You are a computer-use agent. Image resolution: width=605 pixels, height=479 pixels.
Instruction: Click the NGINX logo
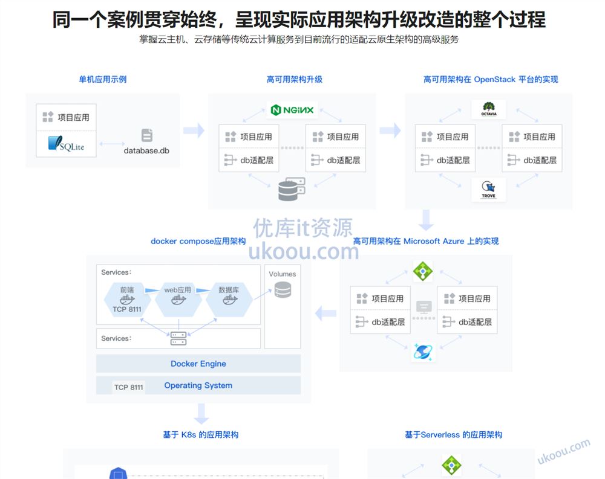292,110
